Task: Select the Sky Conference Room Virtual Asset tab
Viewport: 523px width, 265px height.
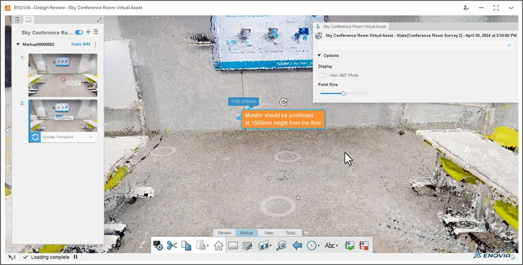Action: (x=351, y=26)
